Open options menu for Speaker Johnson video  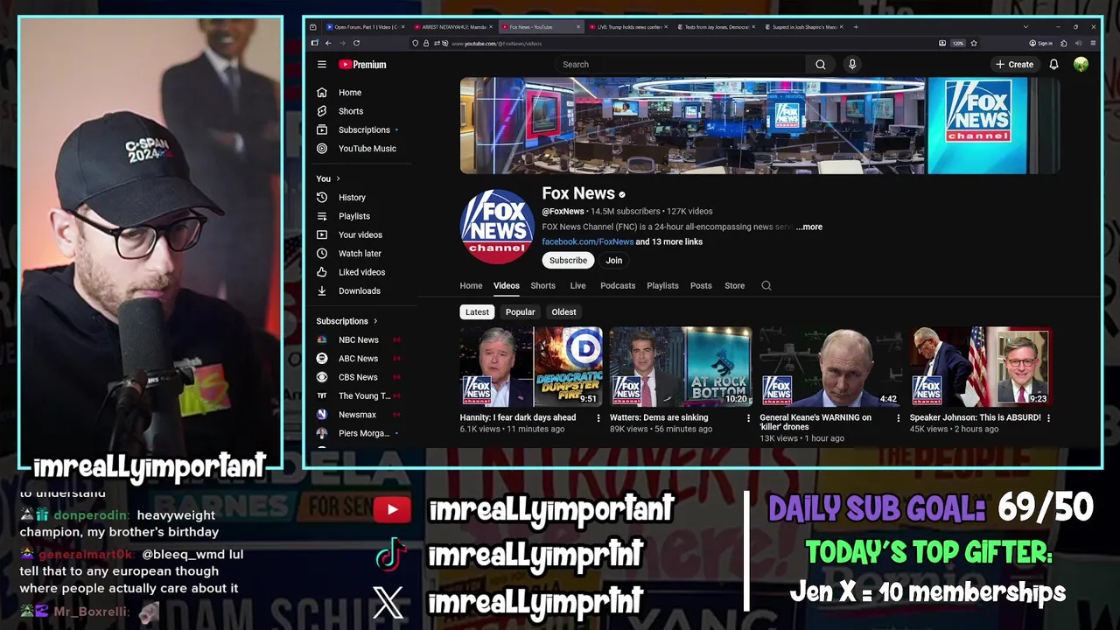pos(1048,418)
